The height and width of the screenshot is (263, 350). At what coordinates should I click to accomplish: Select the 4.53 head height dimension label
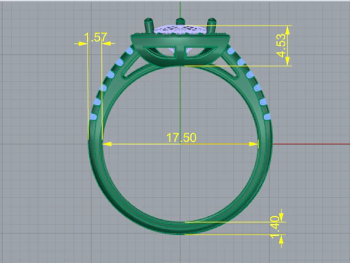coord(281,45)
